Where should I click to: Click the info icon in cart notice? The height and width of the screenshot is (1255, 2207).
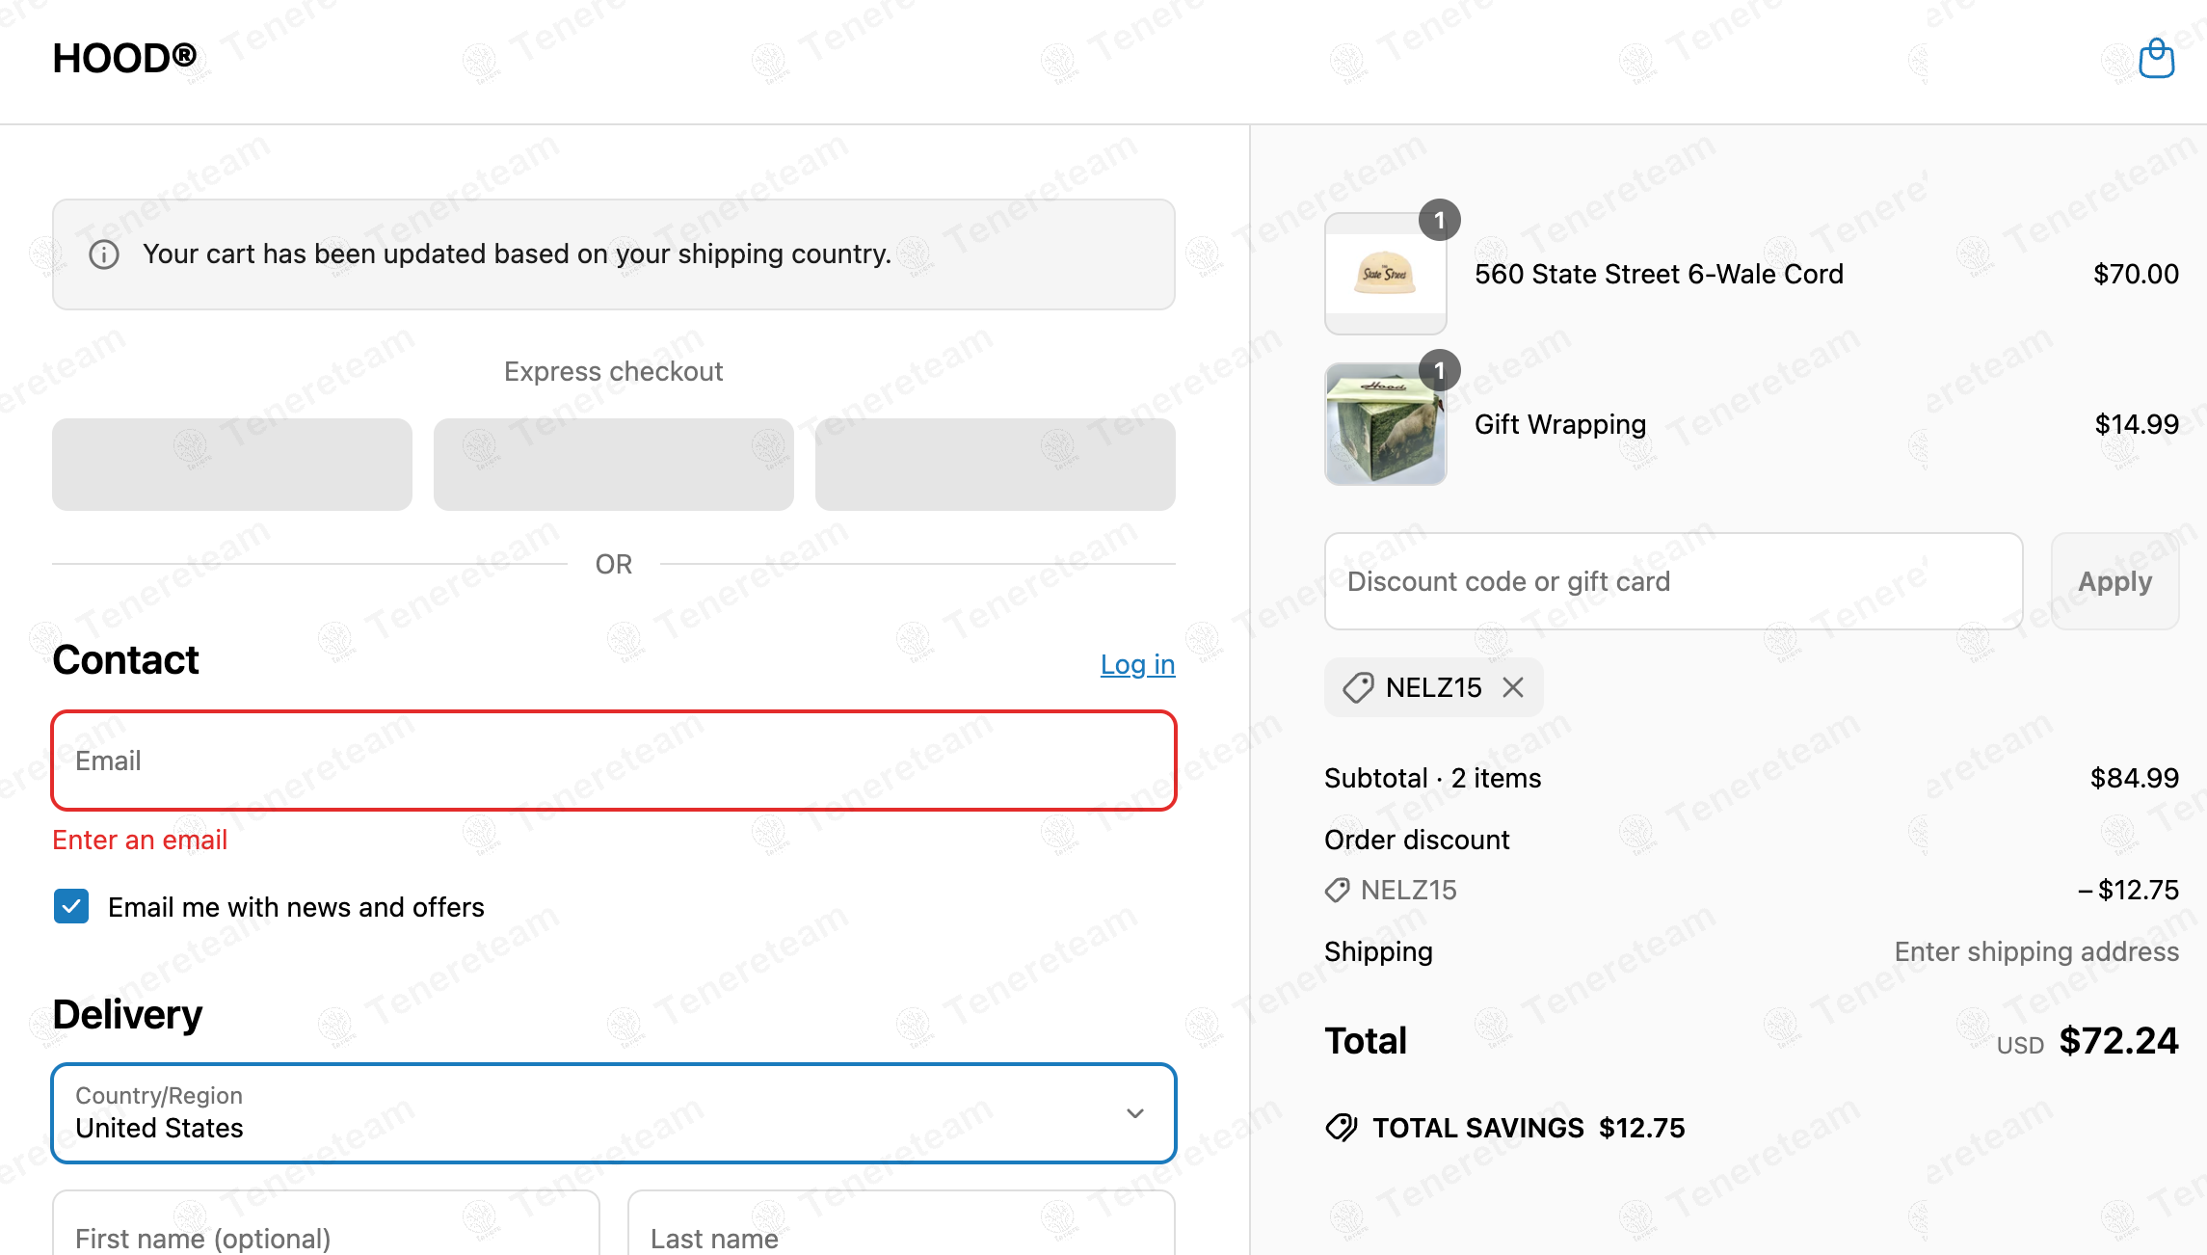[x=104, y=254]
